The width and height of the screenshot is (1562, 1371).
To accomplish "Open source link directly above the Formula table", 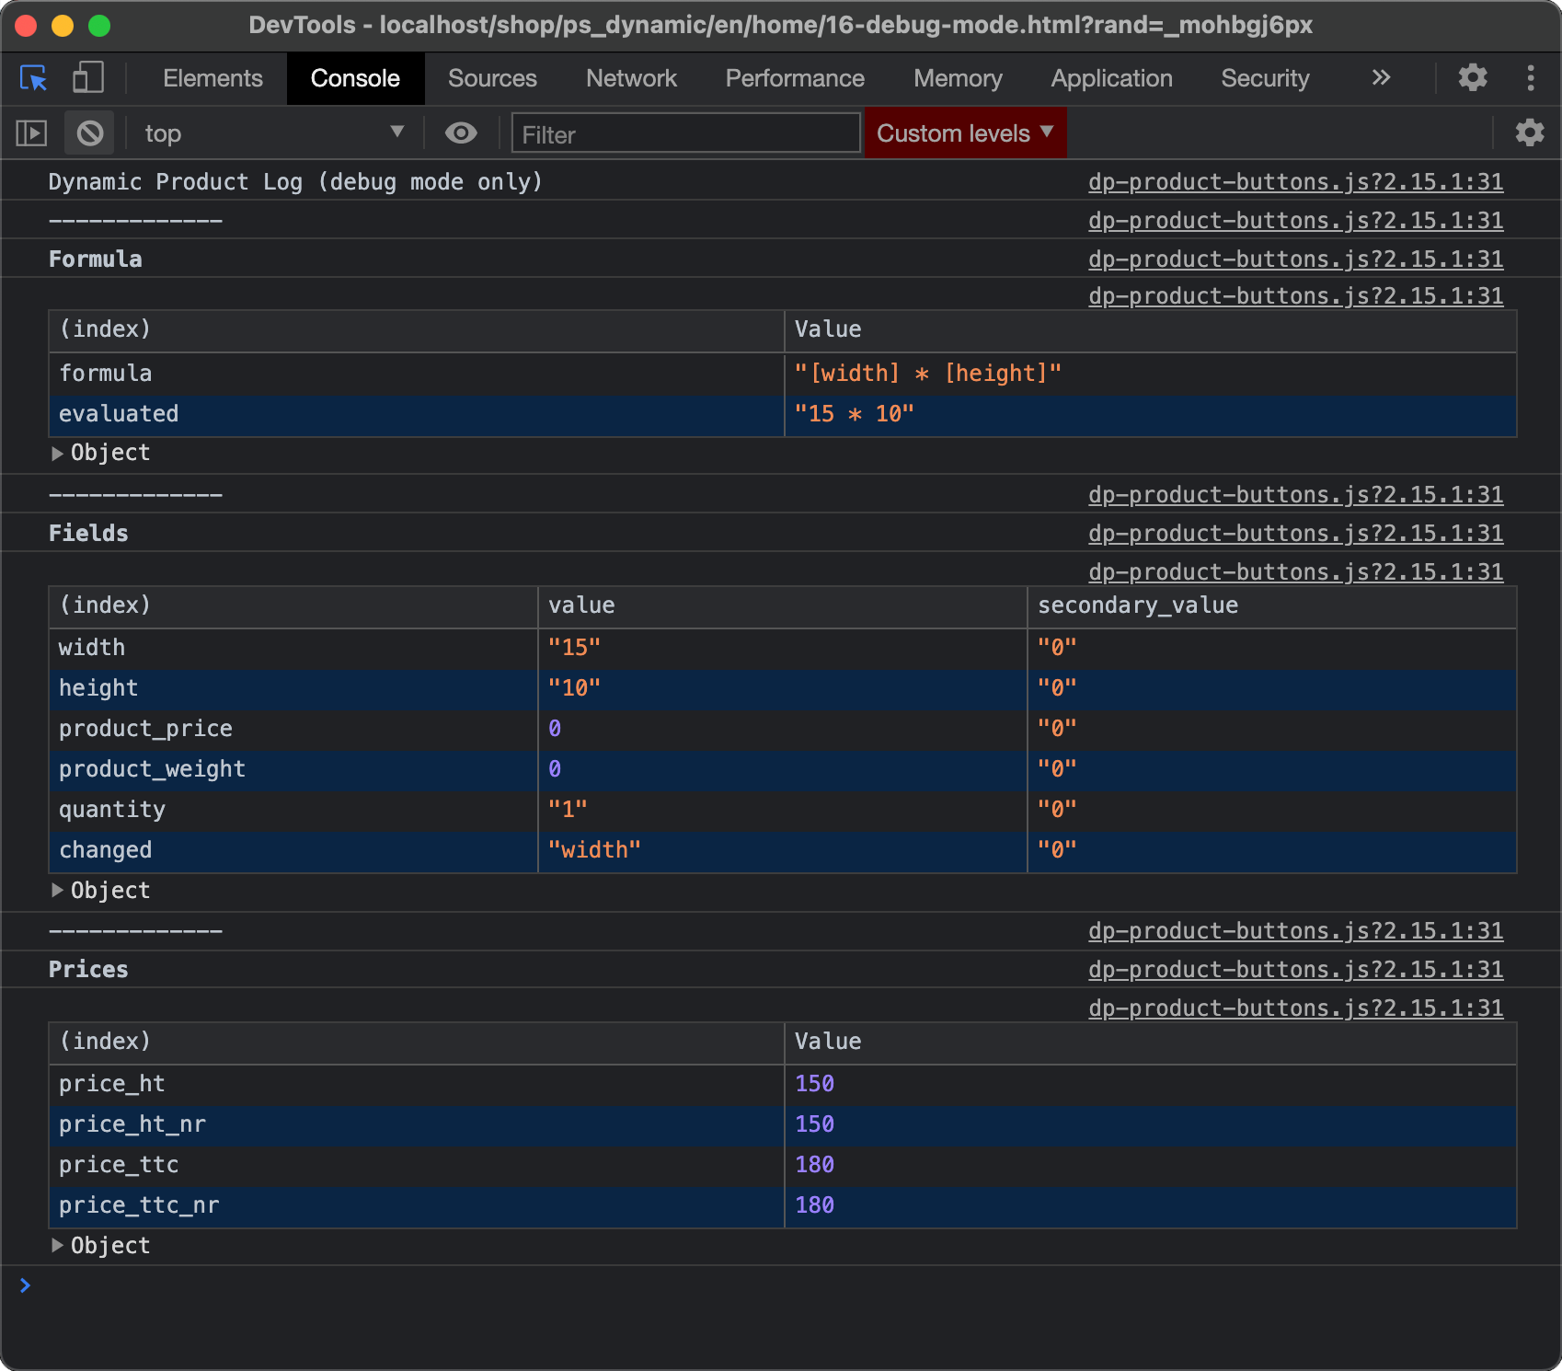I will pos(1295,296).
